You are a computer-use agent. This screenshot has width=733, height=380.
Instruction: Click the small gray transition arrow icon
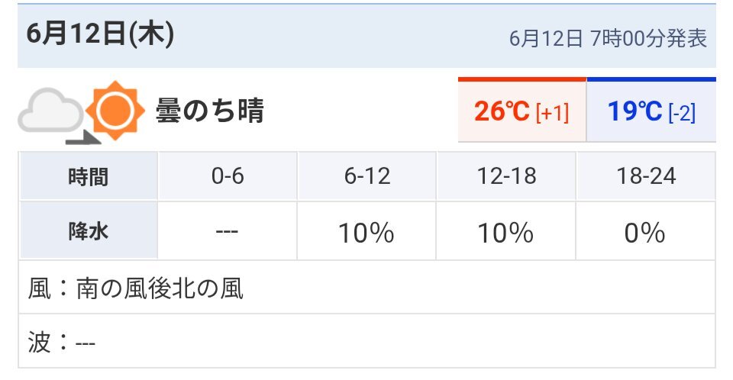point(83,138)
